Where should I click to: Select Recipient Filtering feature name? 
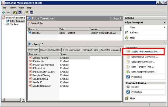[x=41, y=75]
